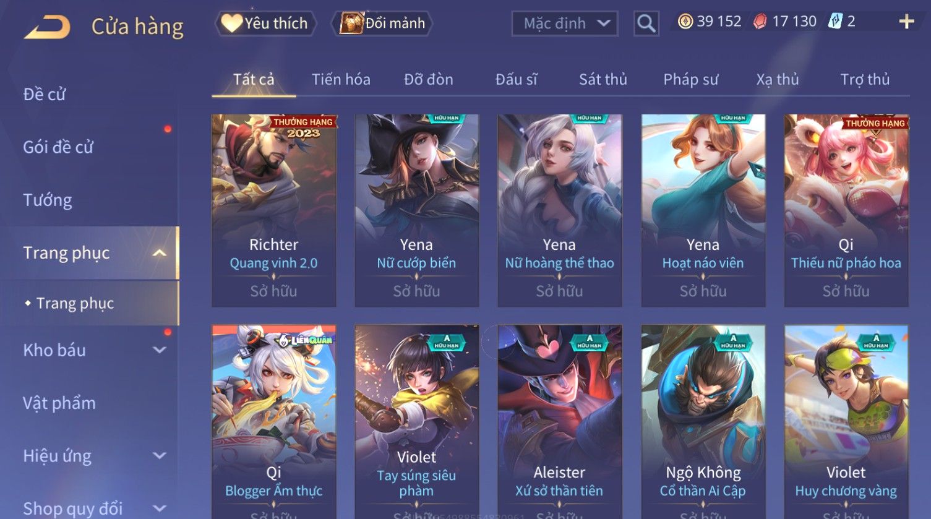Expand the Hiệu ứng sidebar section

click(x=160, y=456)
